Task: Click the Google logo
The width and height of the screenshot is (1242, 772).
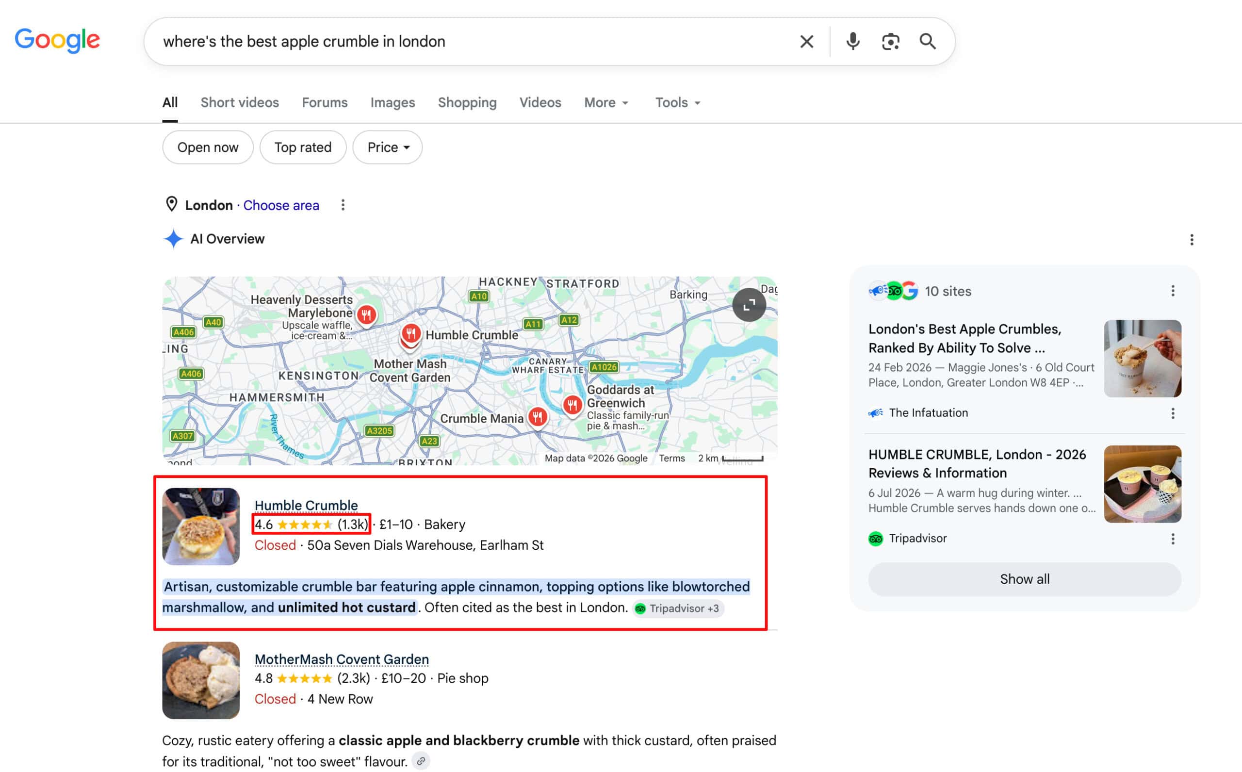Action: click(57, 40)
